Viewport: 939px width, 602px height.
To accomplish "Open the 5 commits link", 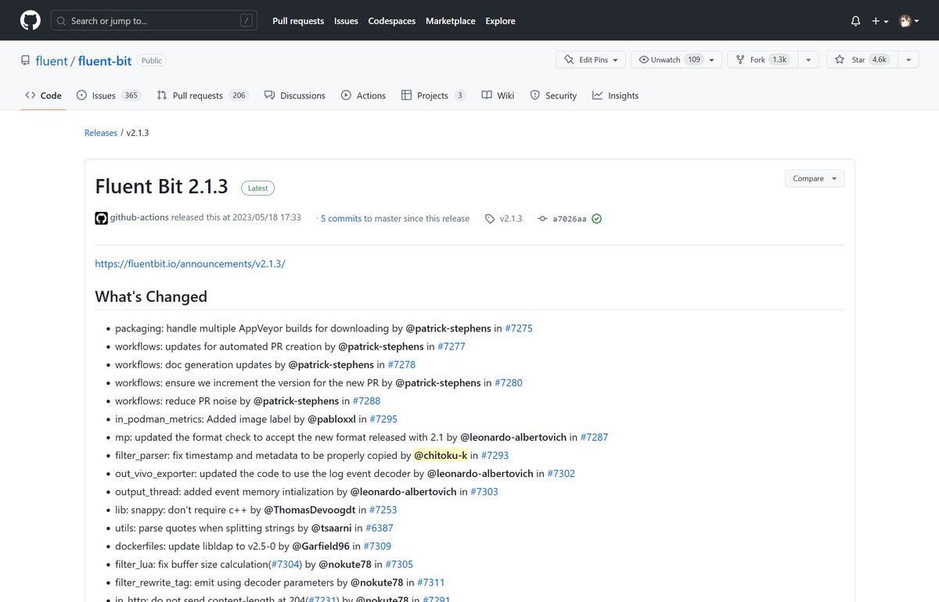I will pos(341,219).
